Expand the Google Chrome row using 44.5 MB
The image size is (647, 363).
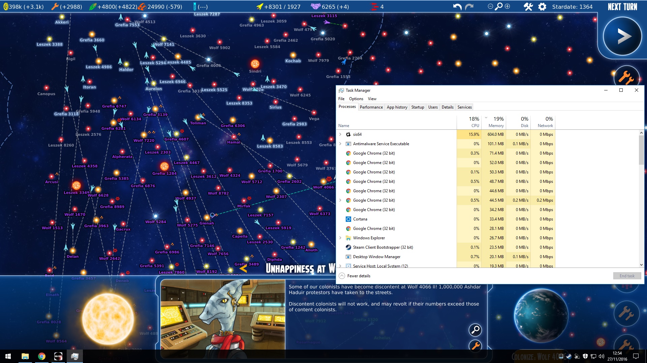pyautogui.click(x=340, y=200)
